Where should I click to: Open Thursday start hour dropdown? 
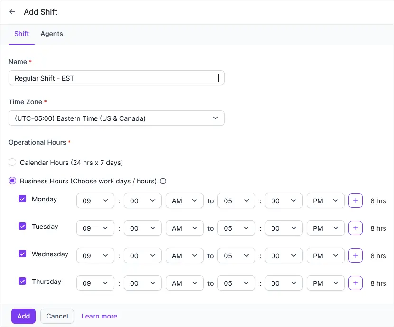pos(95,283)
